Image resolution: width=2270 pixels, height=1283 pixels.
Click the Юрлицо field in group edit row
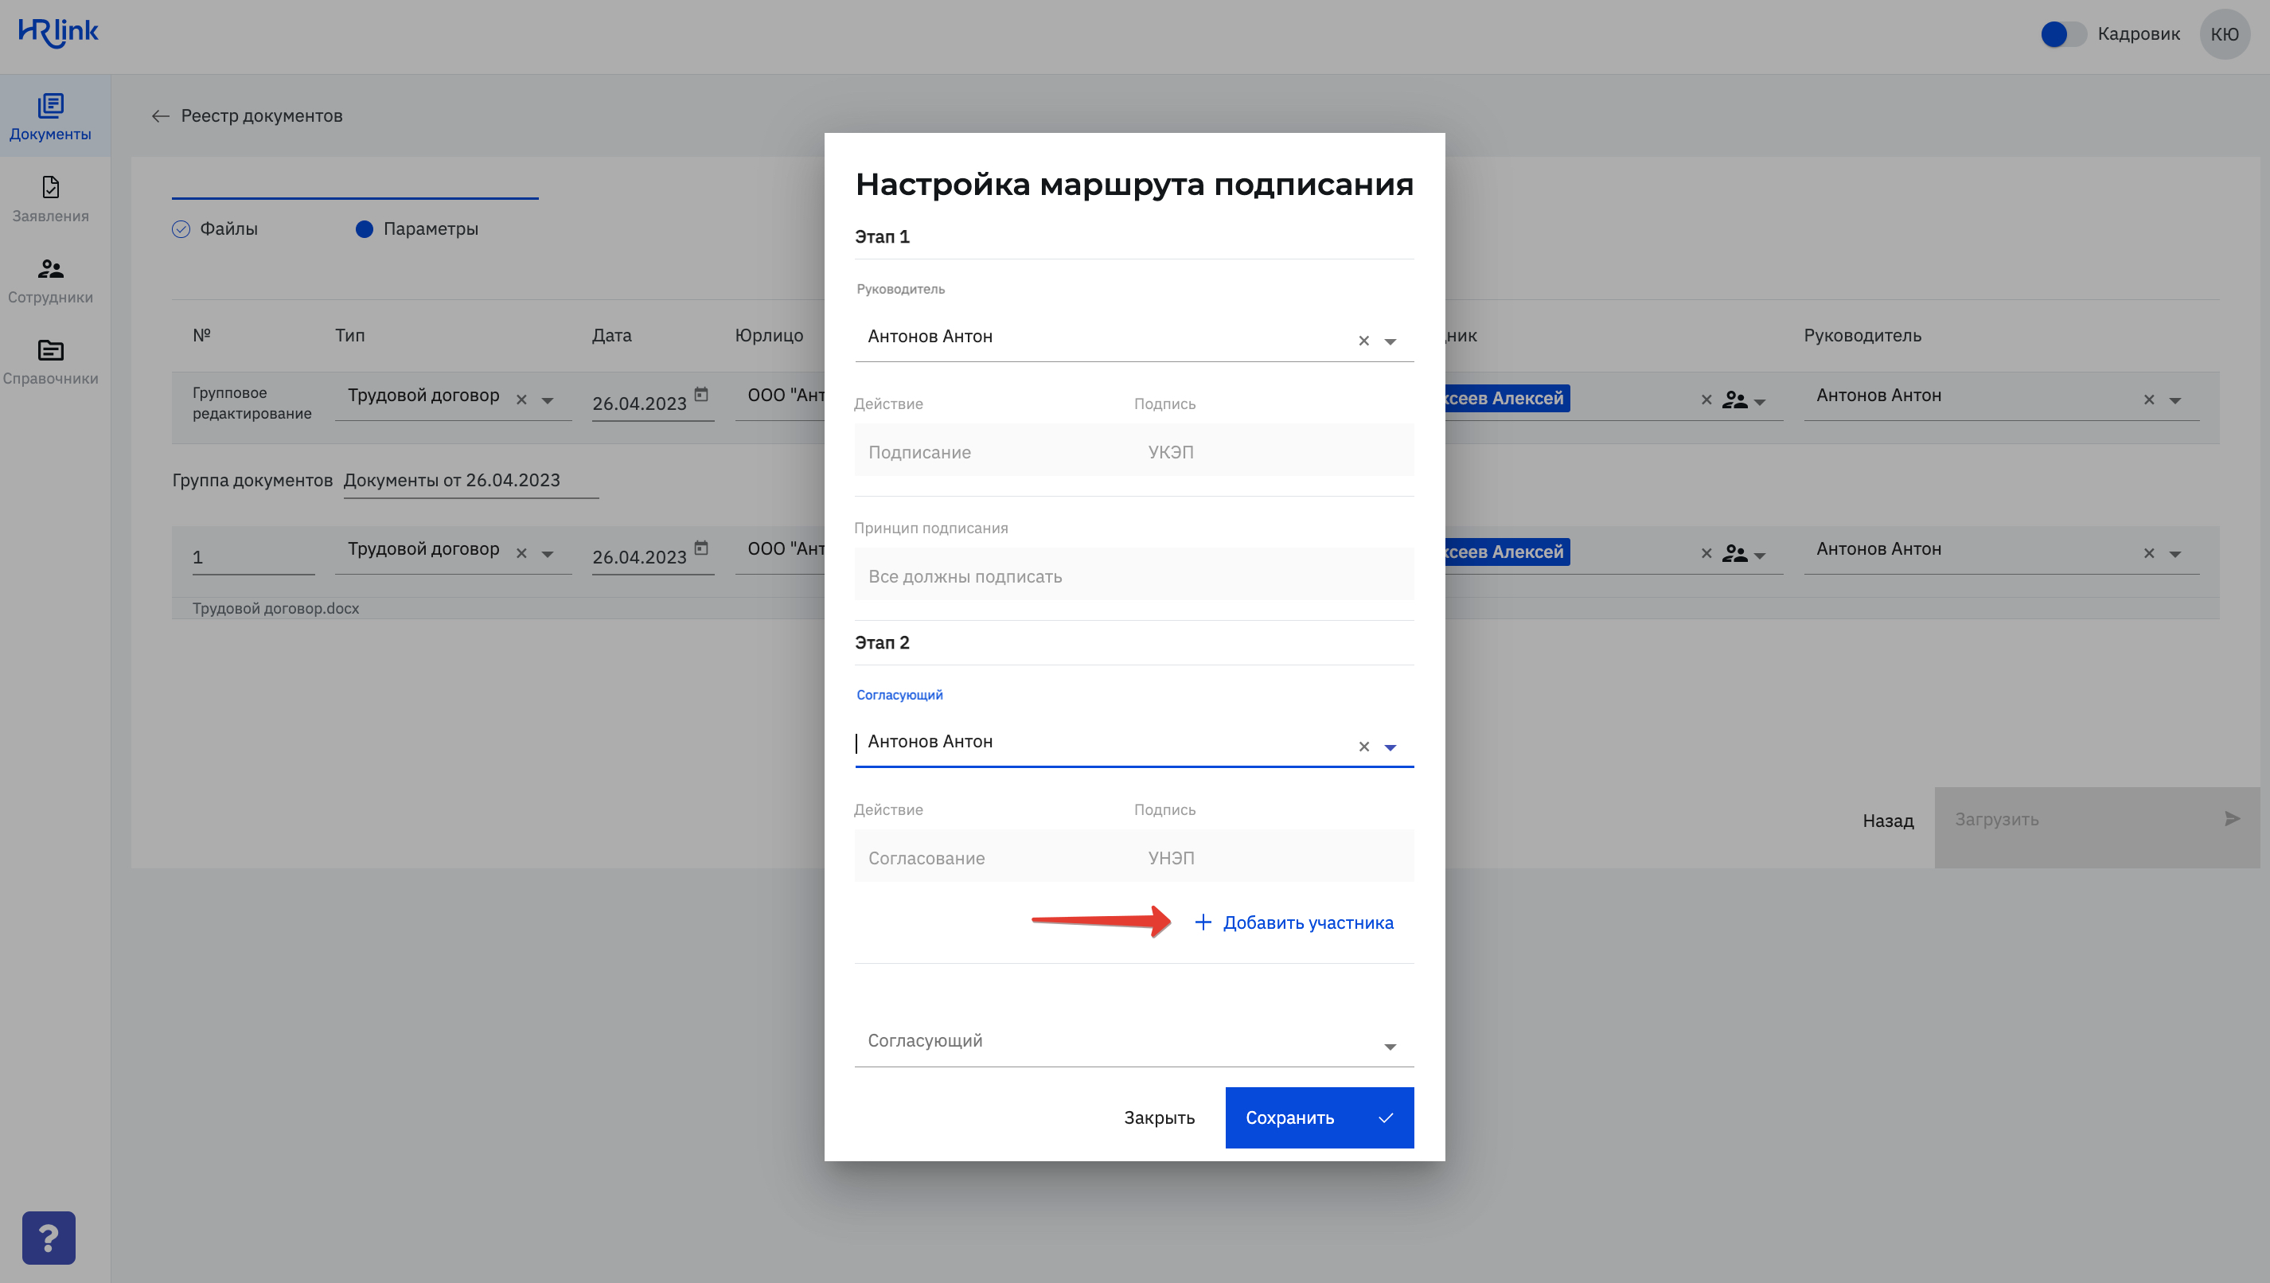point(781,396)
